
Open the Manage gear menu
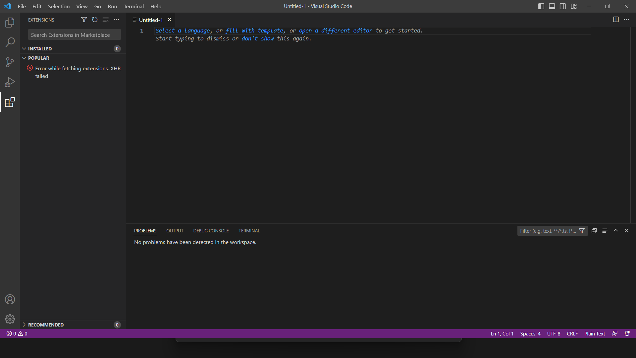point(10,319)
